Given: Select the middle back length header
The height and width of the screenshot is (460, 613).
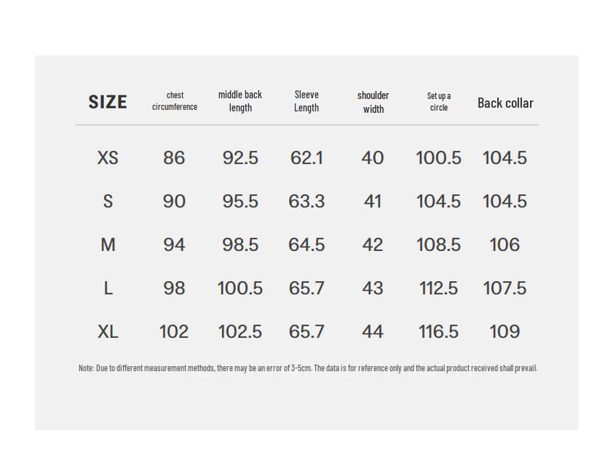Looking at the screenshot, I should pyautogui.click(x=240, y=101).
